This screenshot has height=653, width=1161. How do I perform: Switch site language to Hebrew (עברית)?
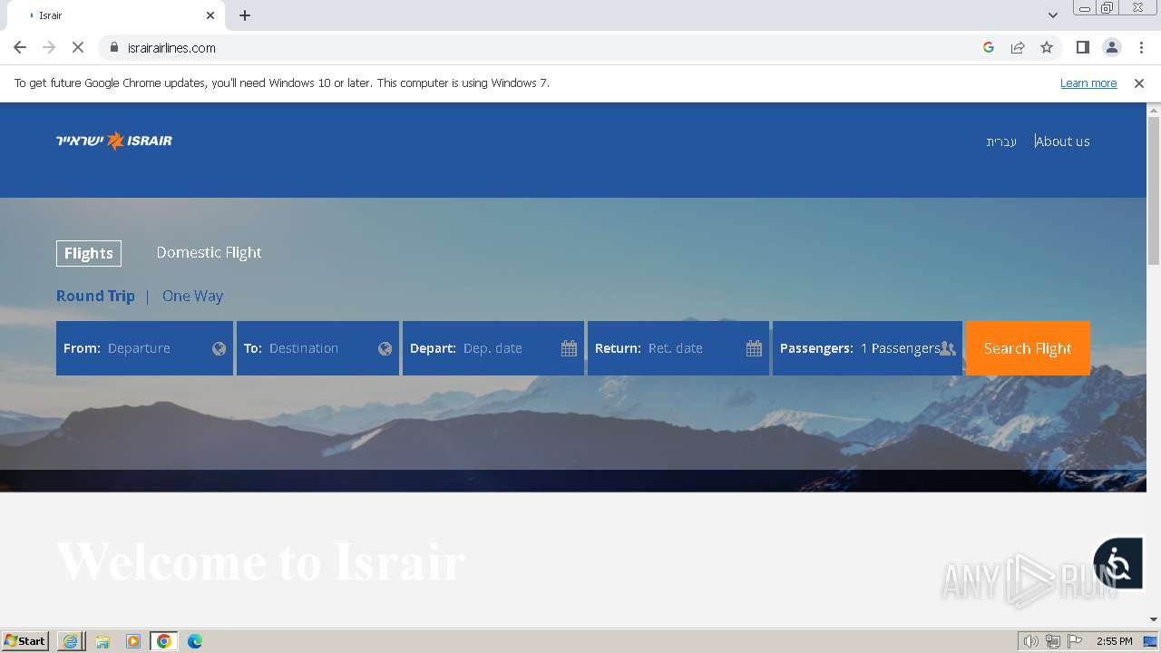(x=1001, y=141)
